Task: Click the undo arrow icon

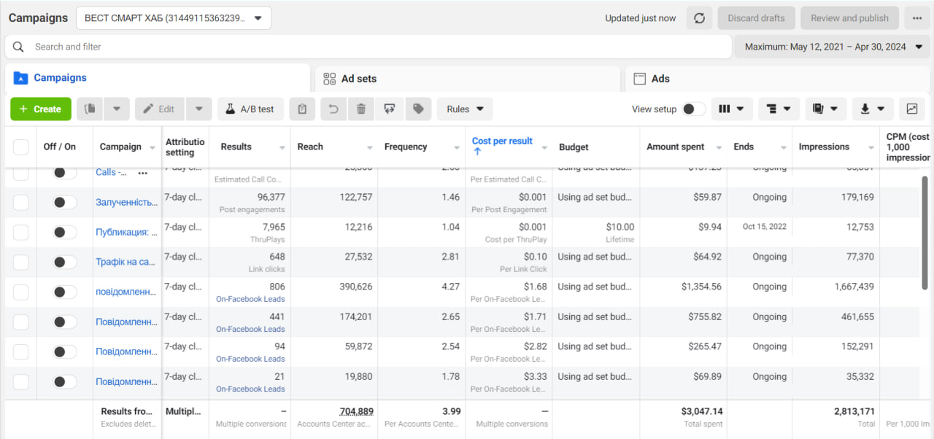Action: tap(333, 109)
